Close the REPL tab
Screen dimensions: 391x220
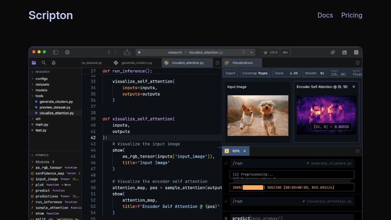tap(245, 151)
